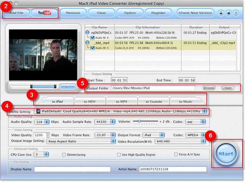Switch to the to Youtube tab
This screenshot has width=245, height=182.
click(154, 102)
